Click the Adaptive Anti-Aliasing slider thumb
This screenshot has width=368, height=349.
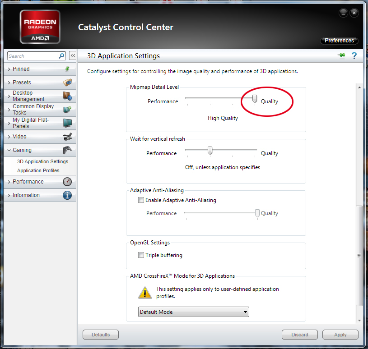257,213
